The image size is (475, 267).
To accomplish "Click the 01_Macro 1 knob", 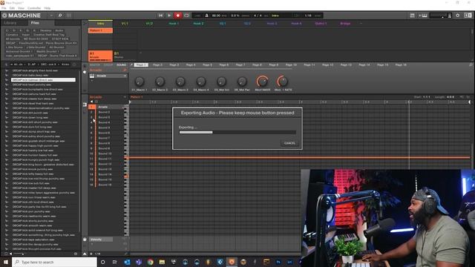I will click(139, 82).
